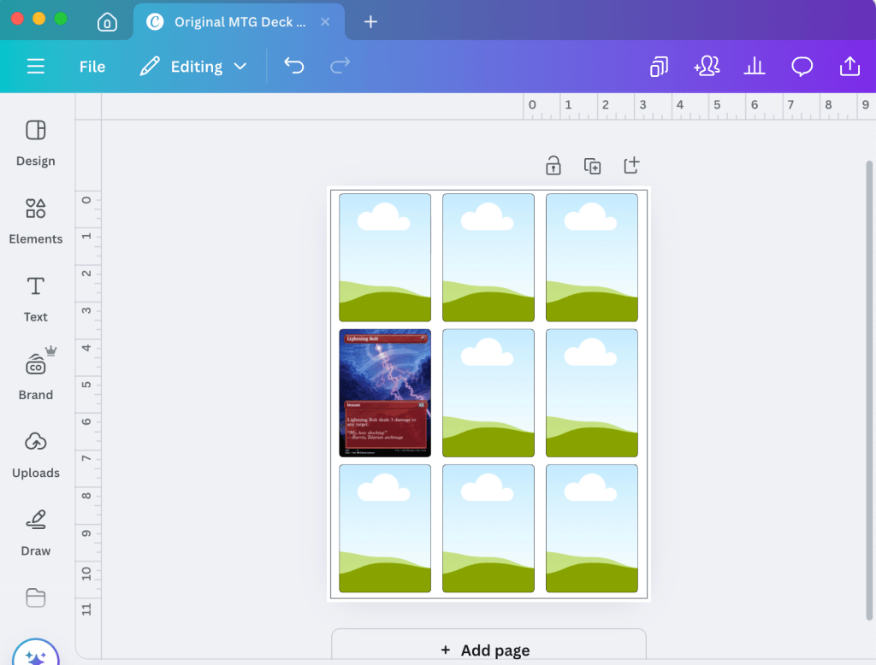Open the Projects folder icon
Screen dimensions: 876x665
click(35, 597)
